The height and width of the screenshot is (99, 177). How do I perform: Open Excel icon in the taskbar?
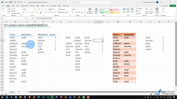click(x=52, y=97)
